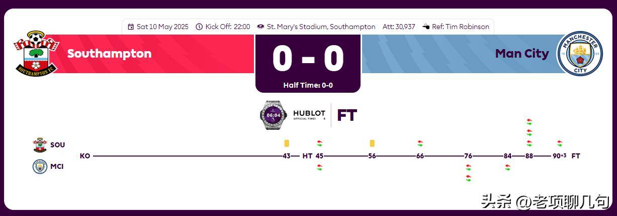Click the St. Mary's Stadium venue text
Screen dimensions: 617x216
pos(321,27)
